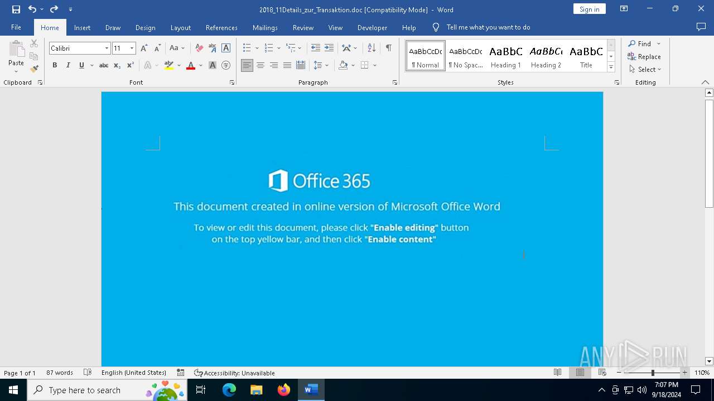Apply the Heading 1 style
This screenshot has width=714, height=401.
pos(506,56)
